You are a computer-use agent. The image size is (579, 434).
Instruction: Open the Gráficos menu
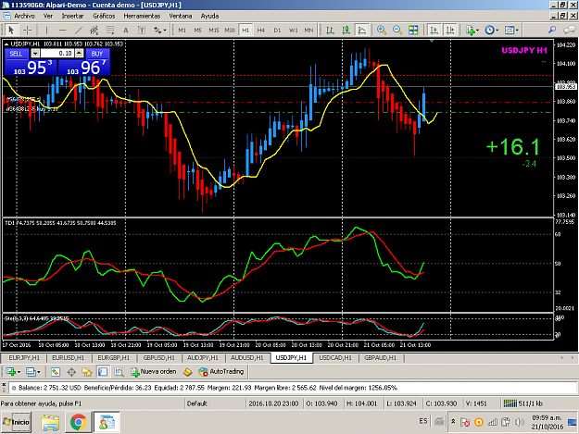pyautogui.click(x=104, y=16)
